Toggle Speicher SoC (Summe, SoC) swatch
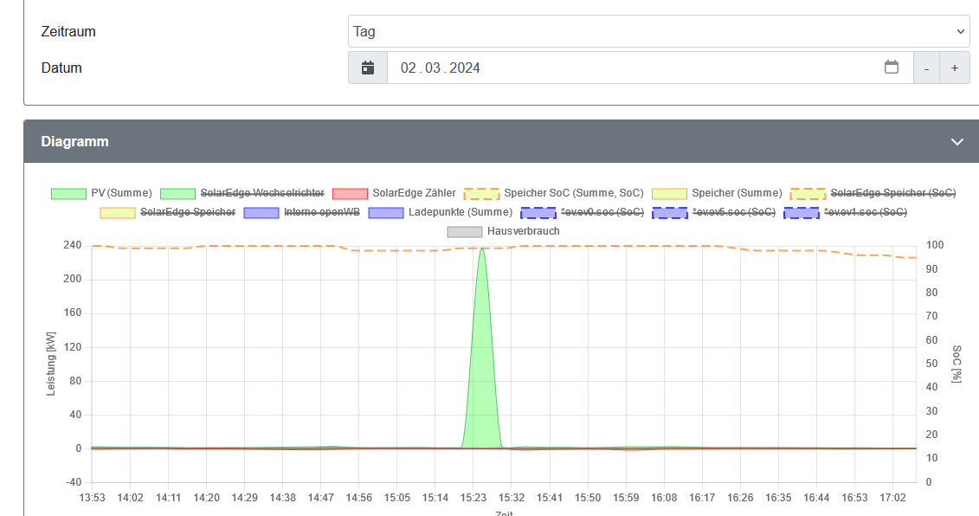The height and width of the screenshot is (516, 979). pos(481,194)
